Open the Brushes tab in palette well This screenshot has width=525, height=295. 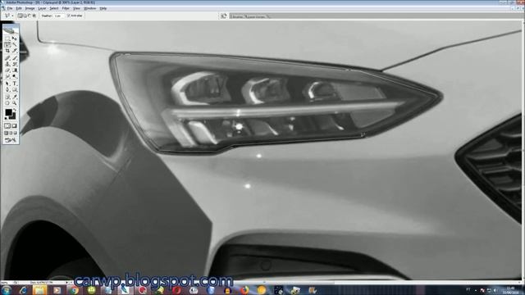point(237,16)
